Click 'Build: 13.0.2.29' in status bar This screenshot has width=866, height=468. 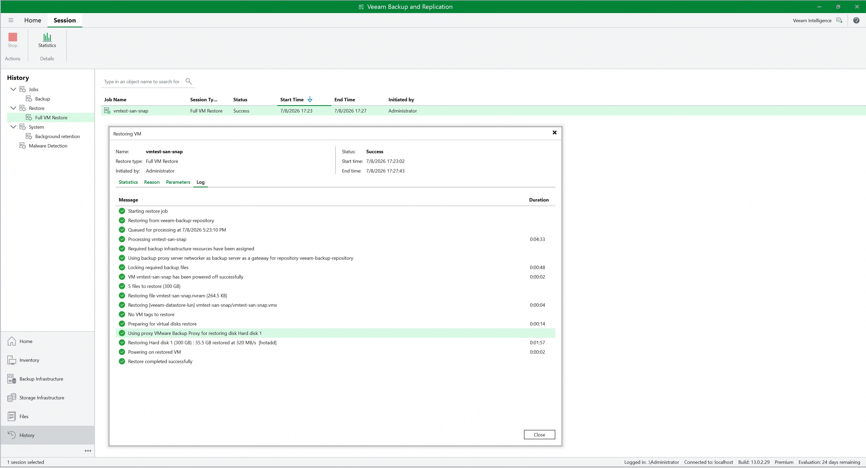click(754, 462)
